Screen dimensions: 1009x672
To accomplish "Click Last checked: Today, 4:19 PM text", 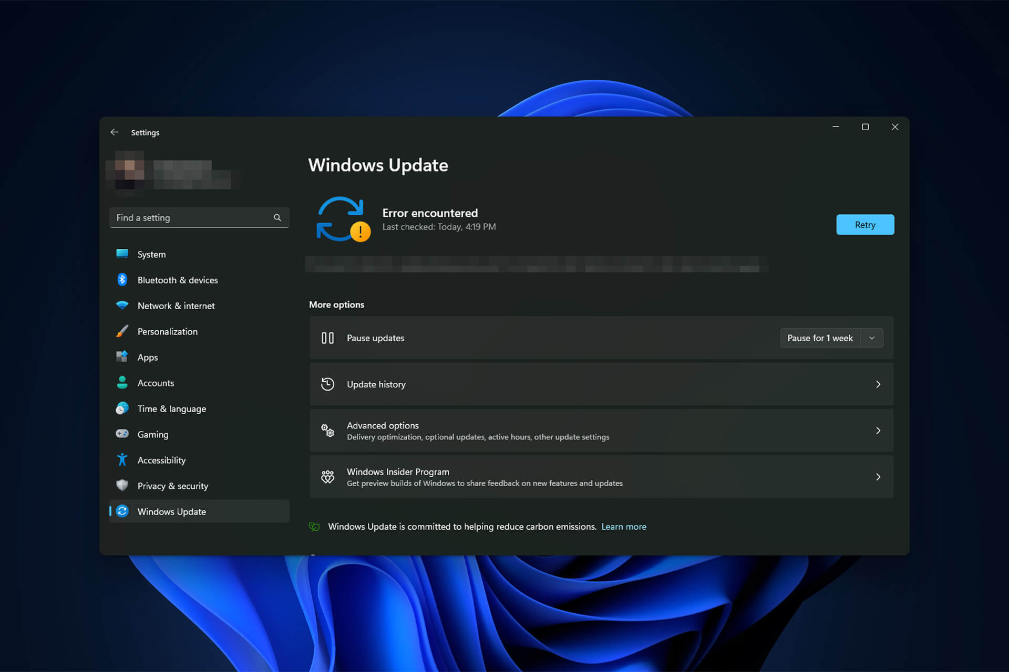I will (439, 227).
